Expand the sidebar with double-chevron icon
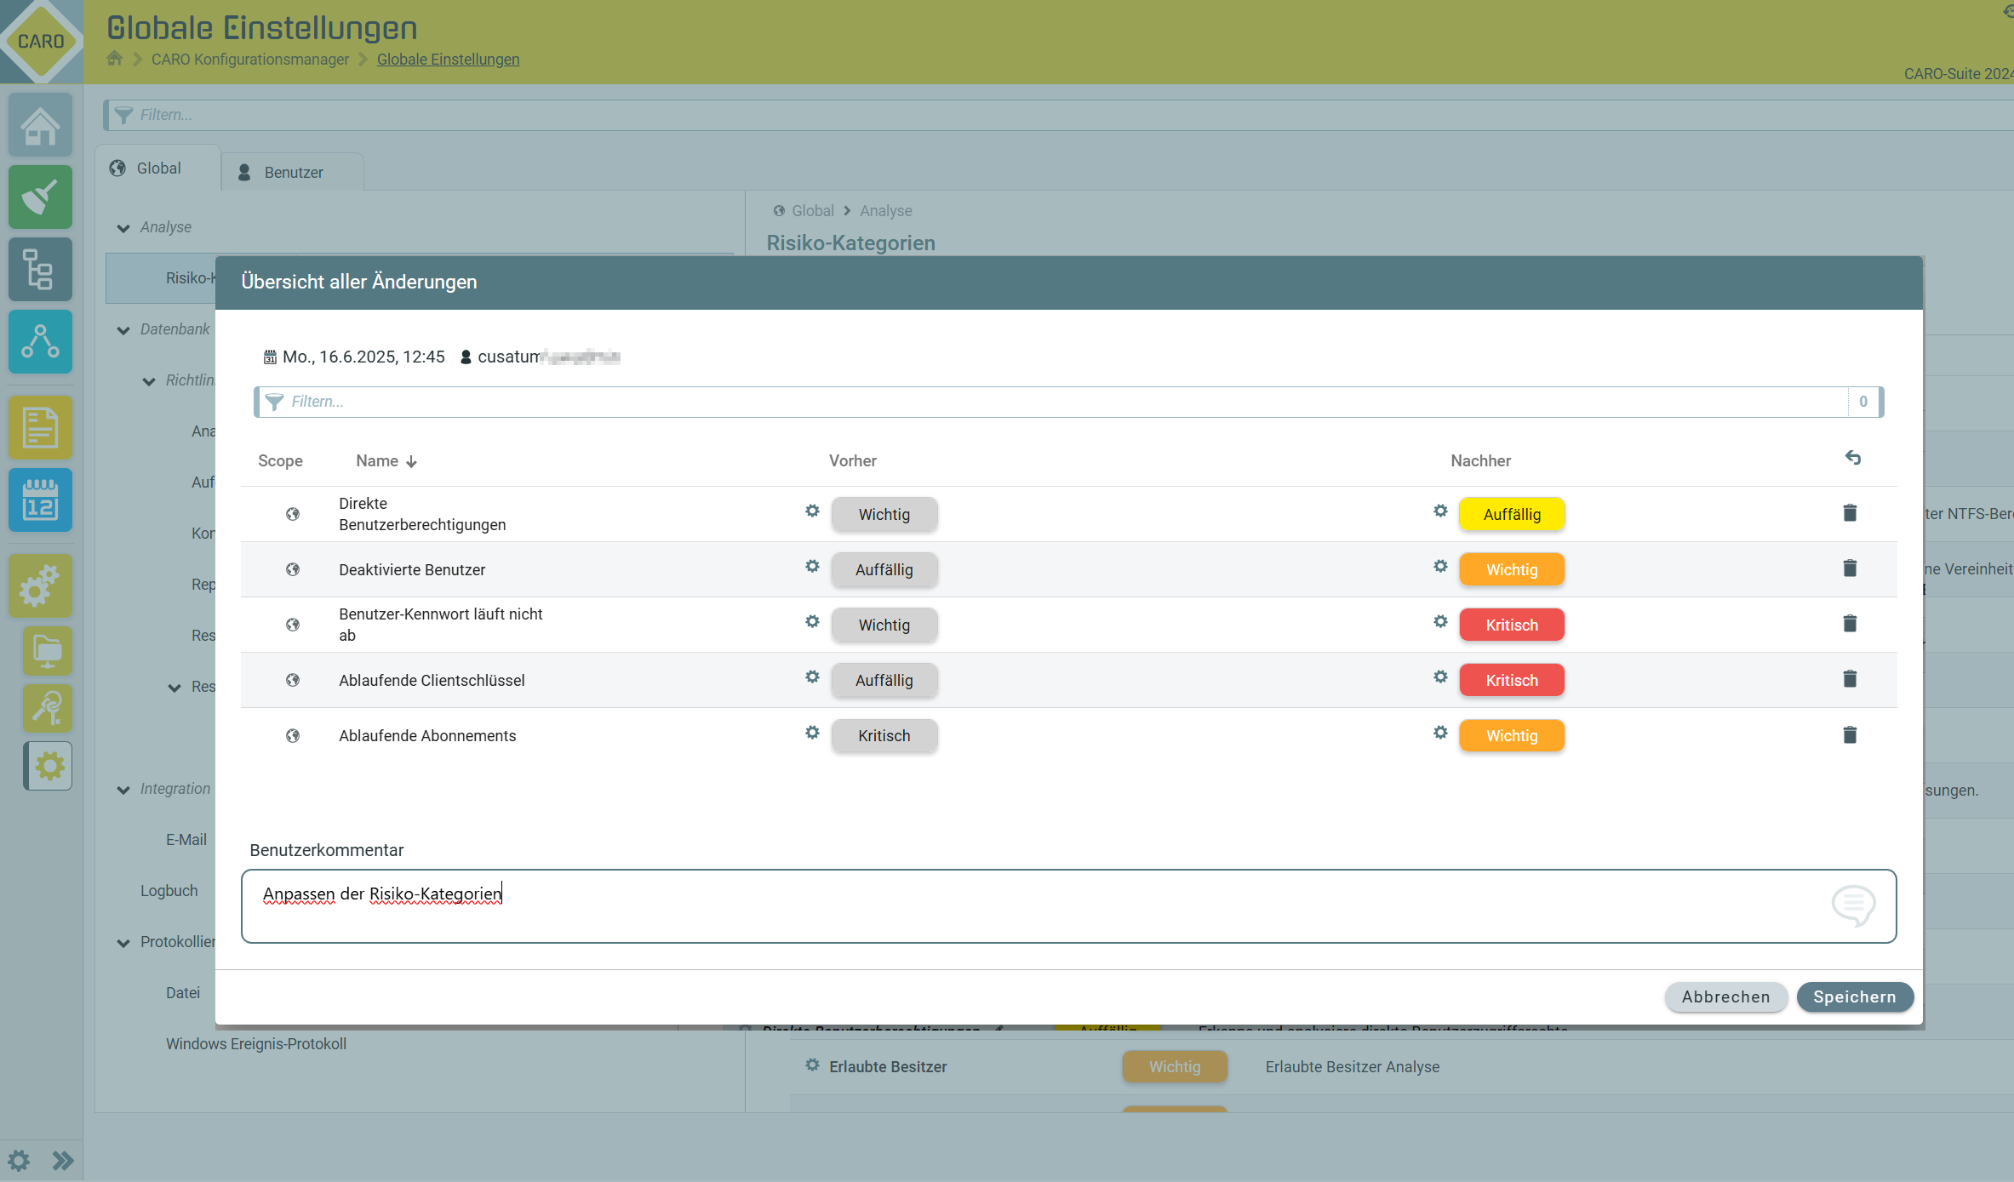 pyautogui.click(x=63, y=1161)
